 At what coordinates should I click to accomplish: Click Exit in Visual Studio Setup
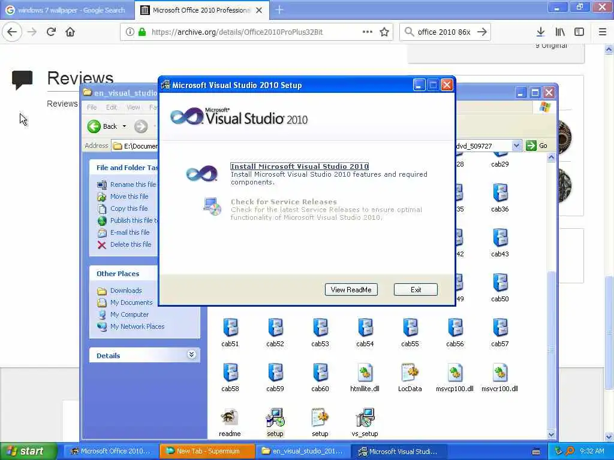coord(416,290)
